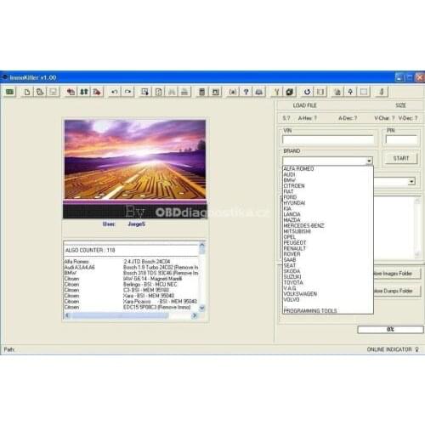Click the up-down arrows toolbar icon

pyautogui.click(x=84, y=92)
